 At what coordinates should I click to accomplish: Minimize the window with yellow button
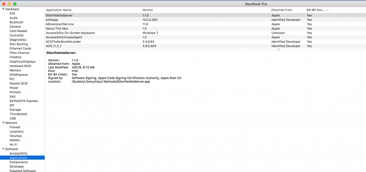(9, 4)
